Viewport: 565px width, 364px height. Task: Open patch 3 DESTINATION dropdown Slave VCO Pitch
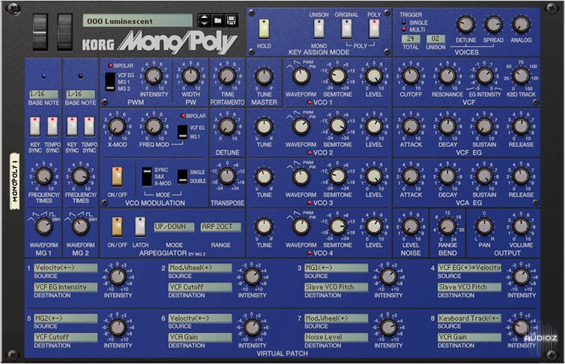(x=336, y=287)
